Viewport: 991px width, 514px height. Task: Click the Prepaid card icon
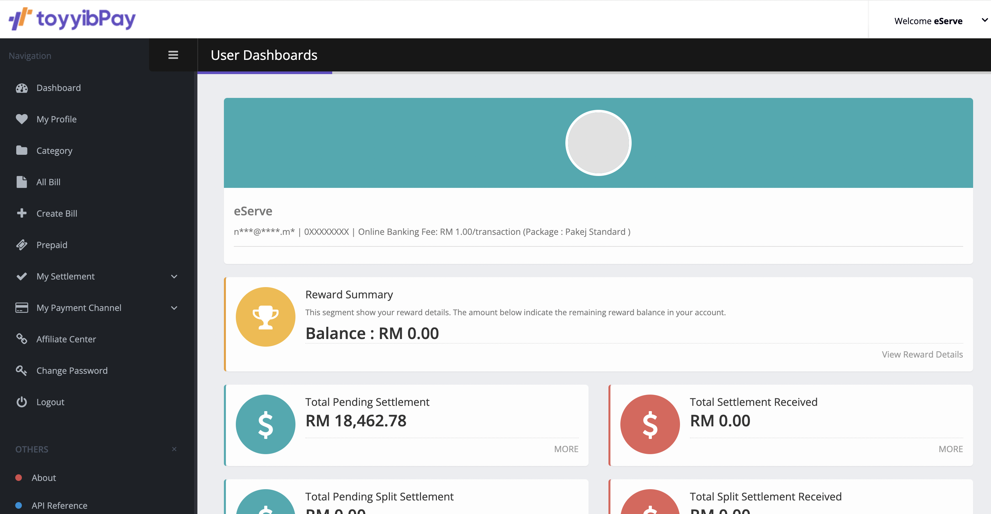pos(21,245)
